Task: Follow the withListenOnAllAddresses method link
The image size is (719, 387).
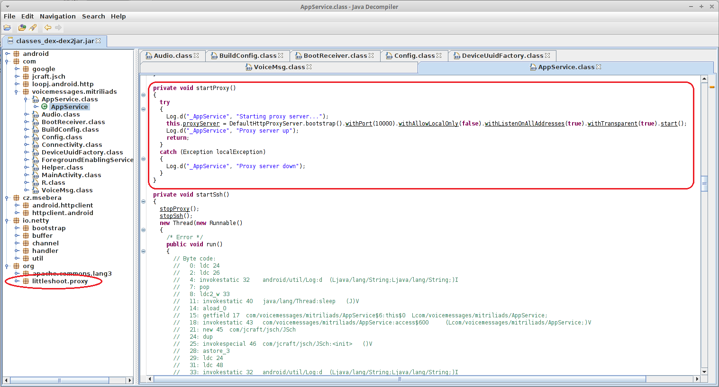Action: (524, 123)
